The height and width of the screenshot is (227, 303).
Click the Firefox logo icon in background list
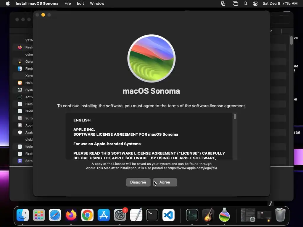[20, 47]
